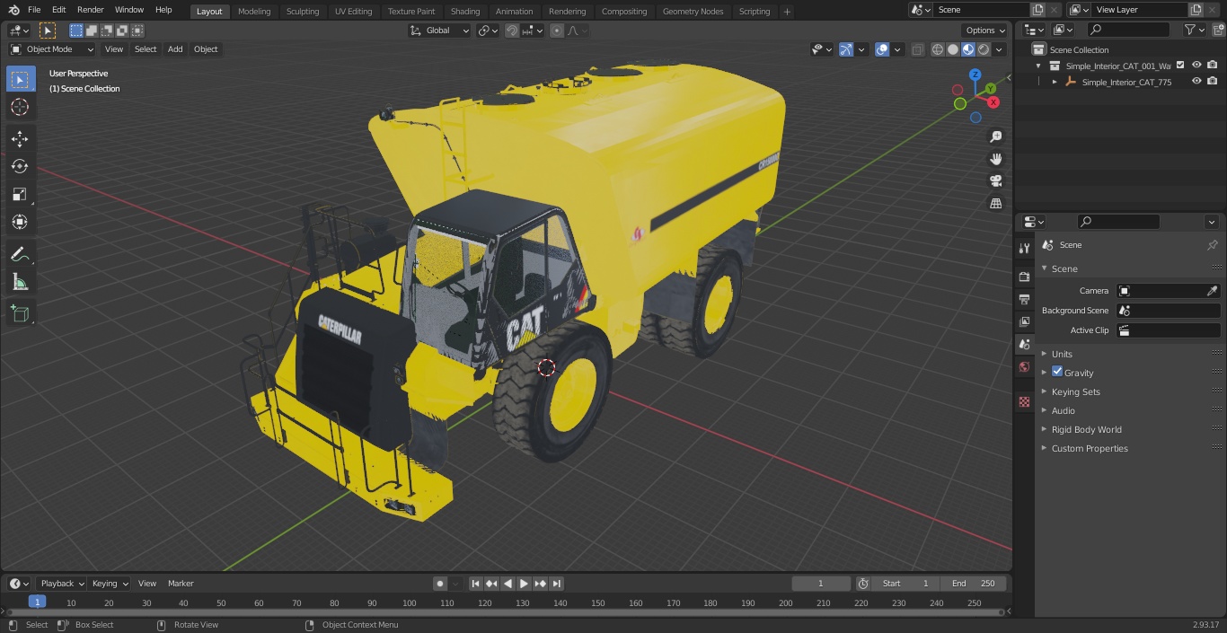The height and width of the screenshot is (633, 1227).
Task: Open the Texture properties tab icon
Action: coord(1024,402)
